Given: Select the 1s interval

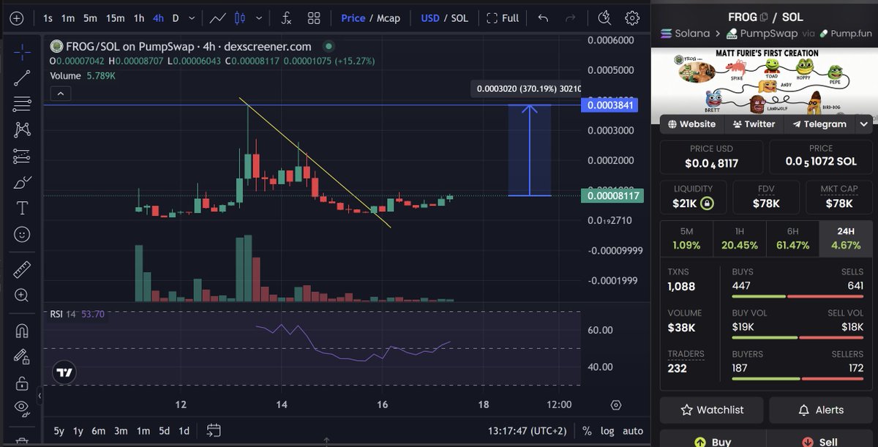Looking at the screenshot, I should coord(48,18).
